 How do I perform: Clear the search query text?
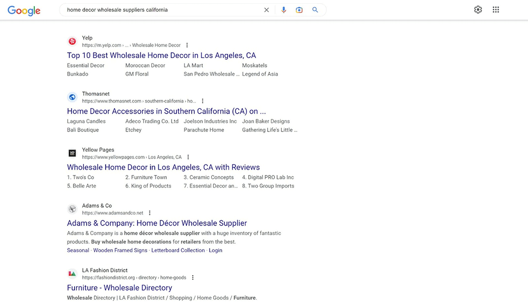[x=266, y=10]
